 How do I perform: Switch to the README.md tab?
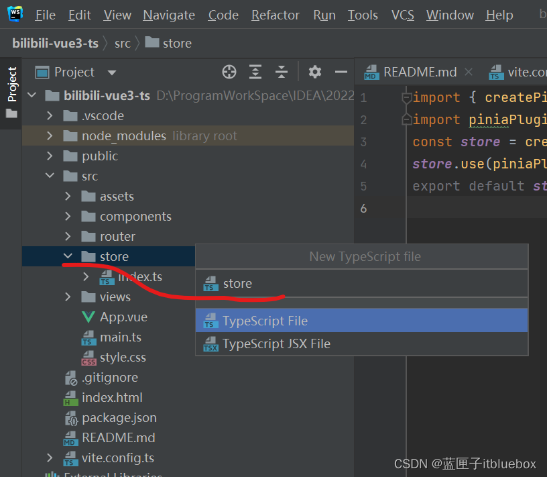pyautogui.click(x=418, y=72)
